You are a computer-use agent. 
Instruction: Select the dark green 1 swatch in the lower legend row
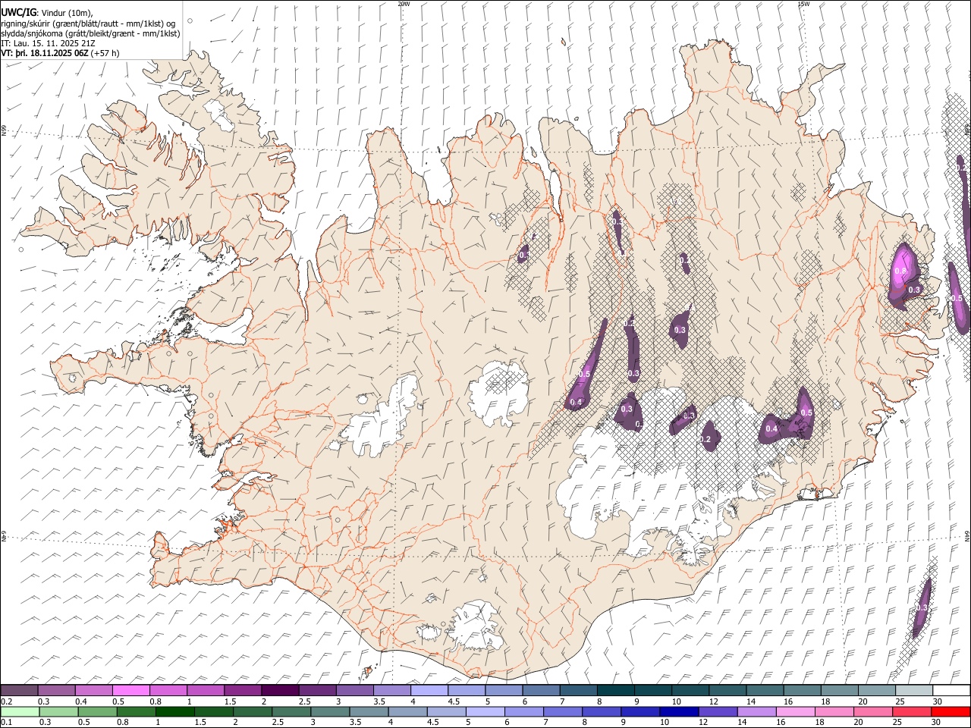tap(175, 711)
